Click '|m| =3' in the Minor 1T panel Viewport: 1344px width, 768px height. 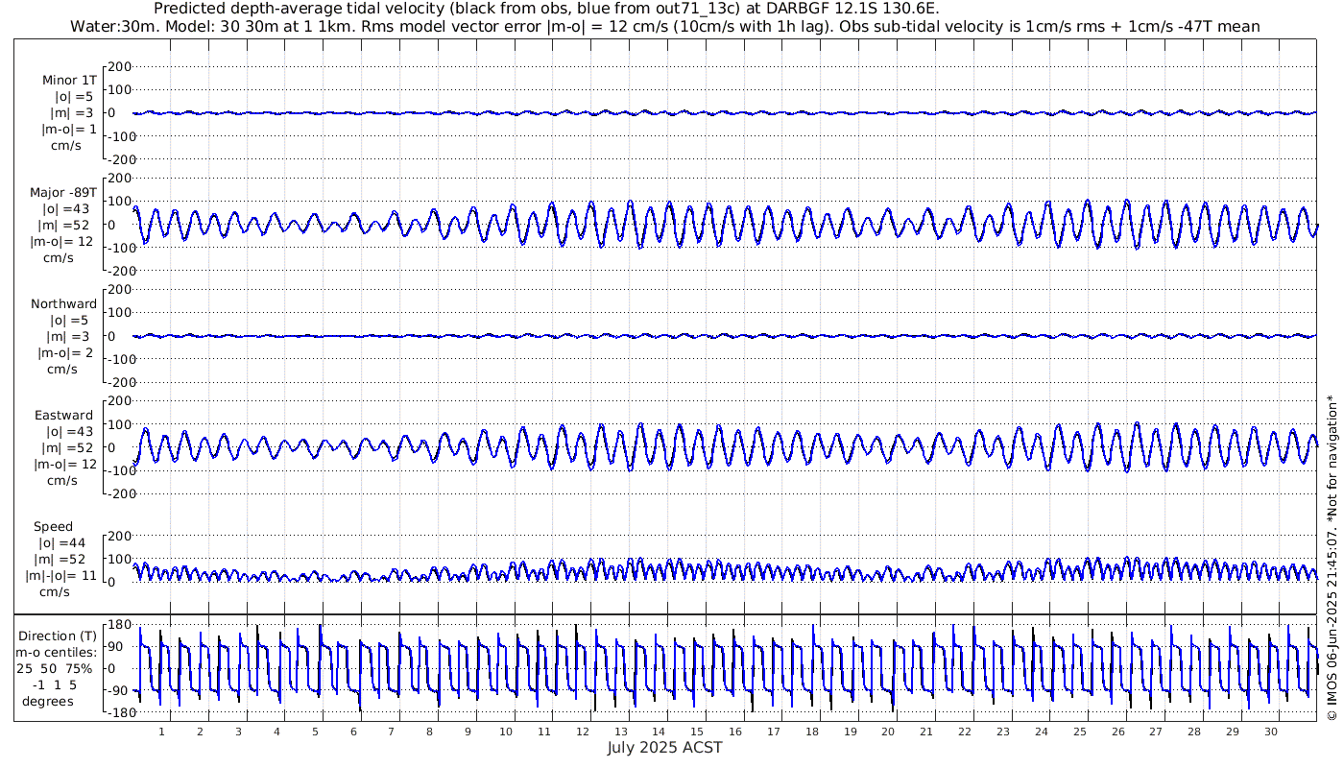coord(72,113)
